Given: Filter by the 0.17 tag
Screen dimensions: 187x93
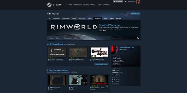Looking at the screenshot, I should 116,82.
